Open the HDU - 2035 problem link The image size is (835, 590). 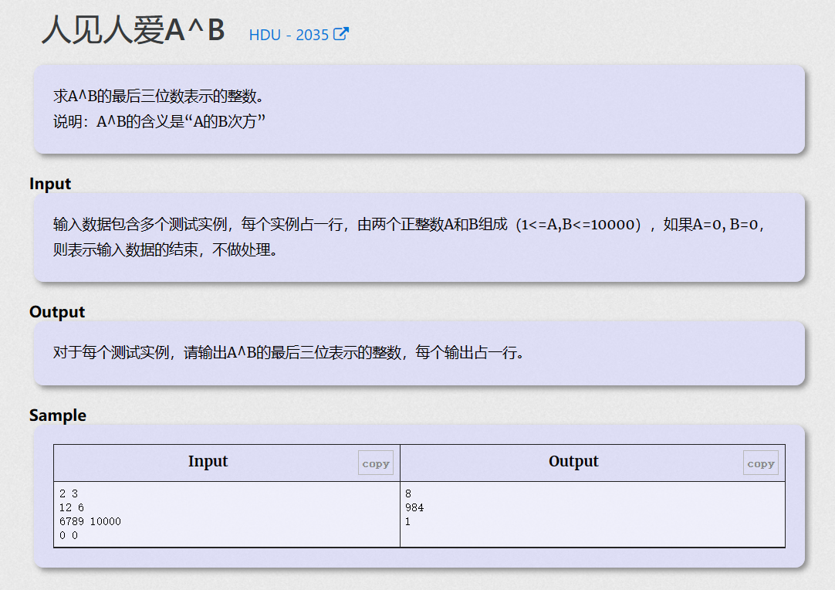click(x=298, y=35)
